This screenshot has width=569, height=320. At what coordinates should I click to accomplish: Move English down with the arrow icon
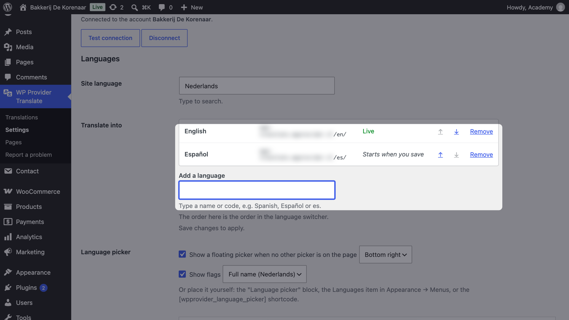pos(456,132)
